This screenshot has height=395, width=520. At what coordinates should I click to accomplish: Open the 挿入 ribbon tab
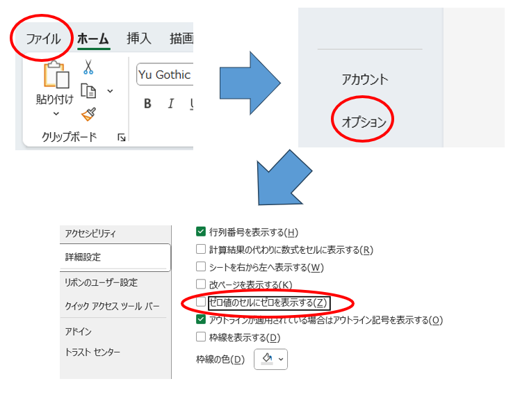(x=138, y=38)
